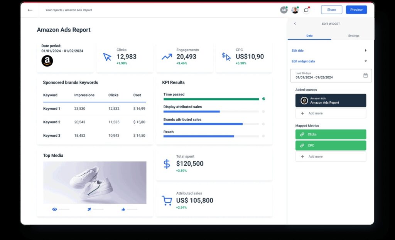Select the KPI Results heading
Screen dimensions: 395x240
point(173,82)
